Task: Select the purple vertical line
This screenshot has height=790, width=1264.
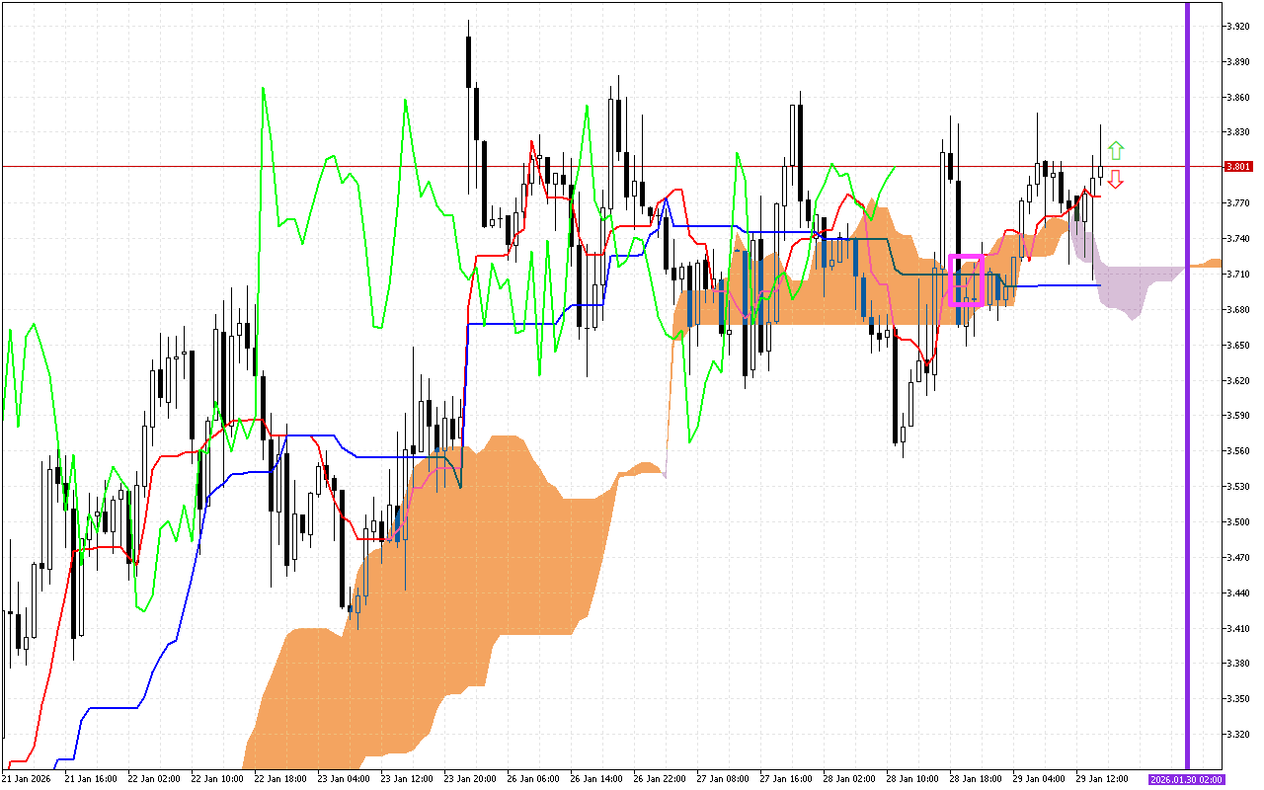Action: coord(1187,395)
